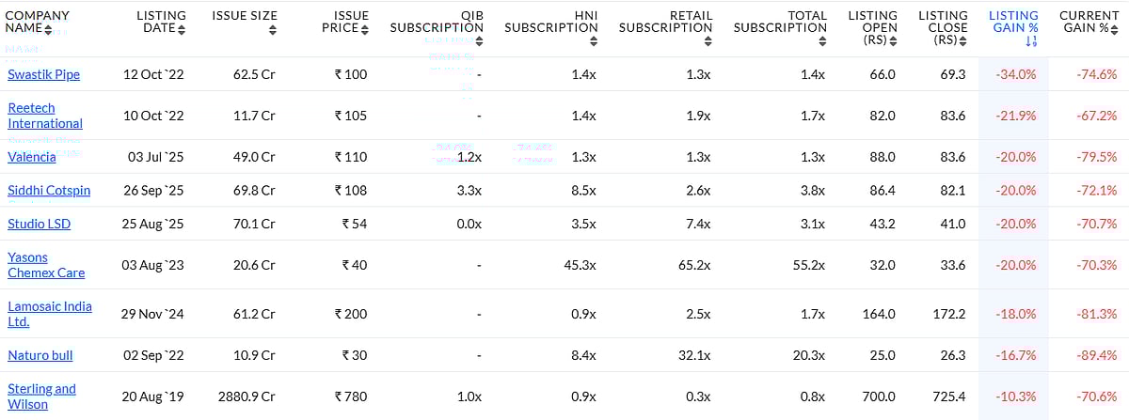View Yasons Chemex Care page
Screen dimensions: 1129x420
(46, 265)
